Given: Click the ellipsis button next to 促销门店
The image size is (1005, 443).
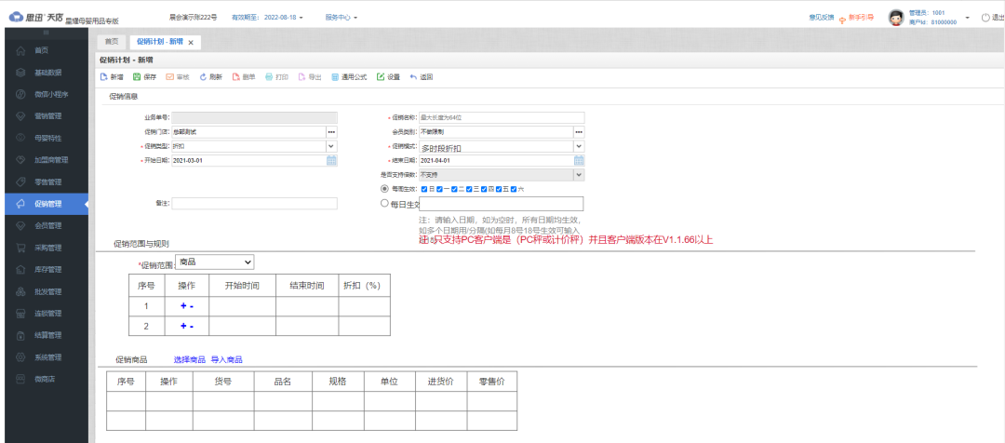Looking at the screenshot, I should (330, 132).
